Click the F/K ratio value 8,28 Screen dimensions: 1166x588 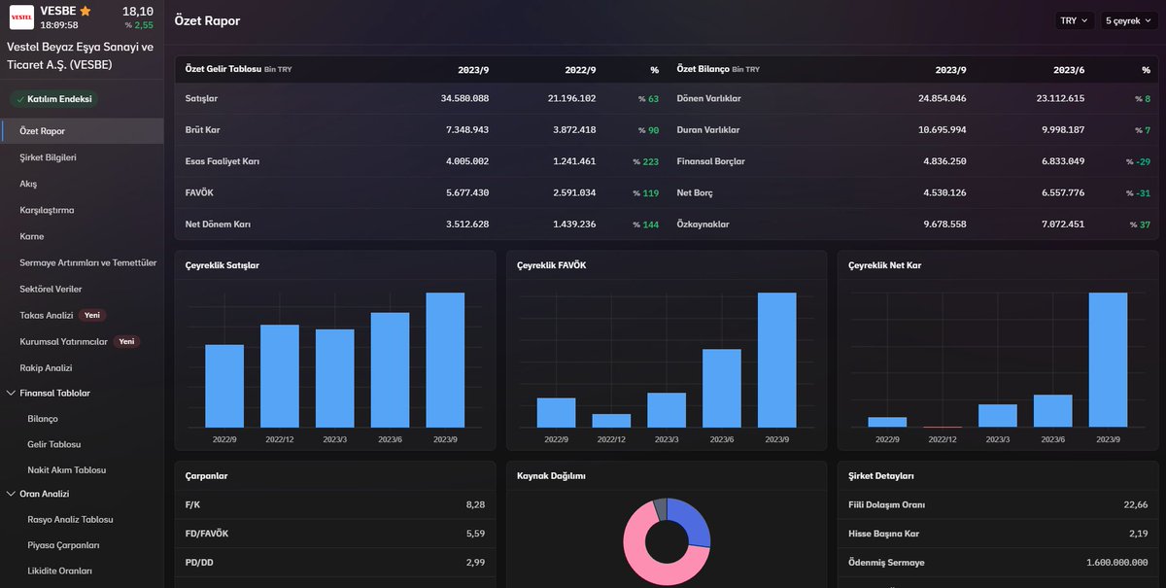(x=474, y=504)
